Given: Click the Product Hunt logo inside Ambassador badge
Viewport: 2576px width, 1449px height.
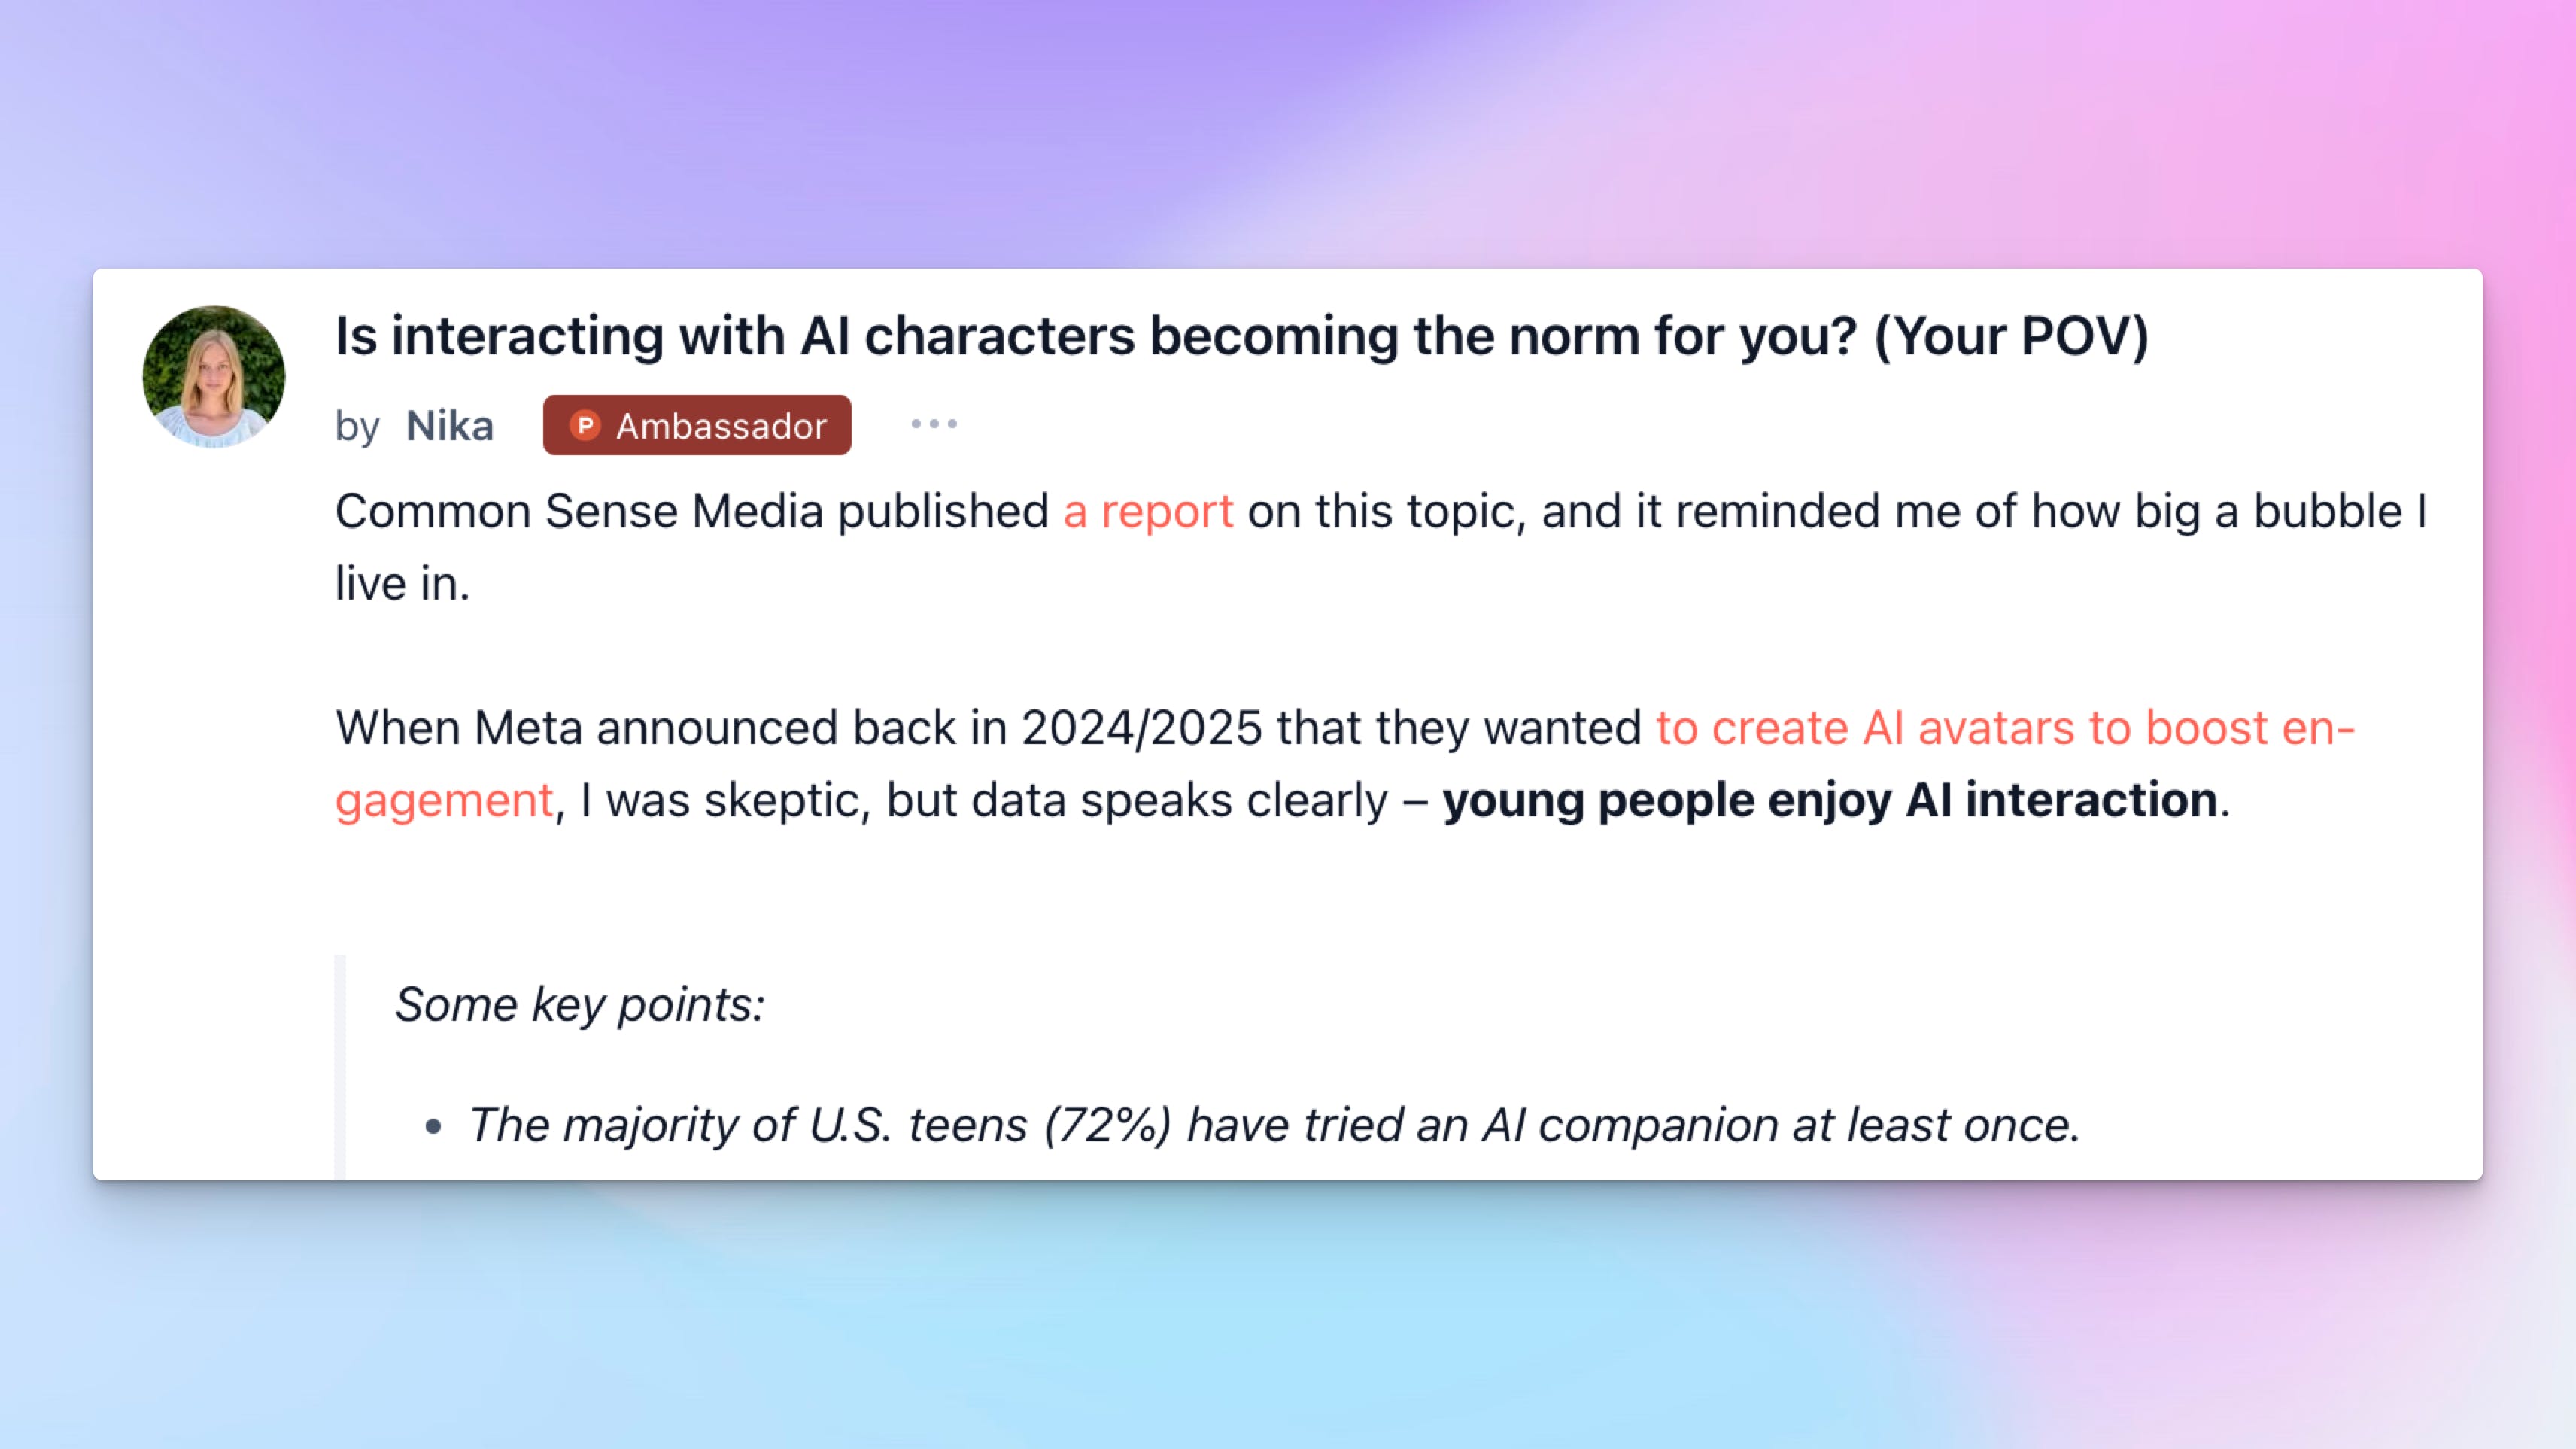Looking at the screenshot, I should 585,425.
